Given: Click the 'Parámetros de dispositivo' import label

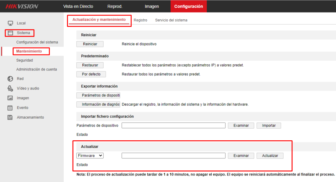Looking at the screenshot, I should click(97, 126).
